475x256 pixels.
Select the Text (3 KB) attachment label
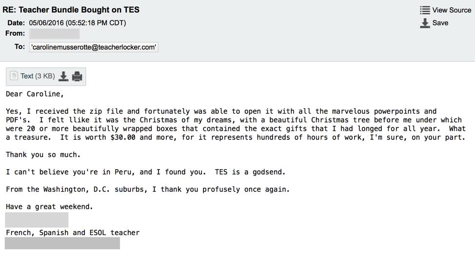[x=38, y=76]
